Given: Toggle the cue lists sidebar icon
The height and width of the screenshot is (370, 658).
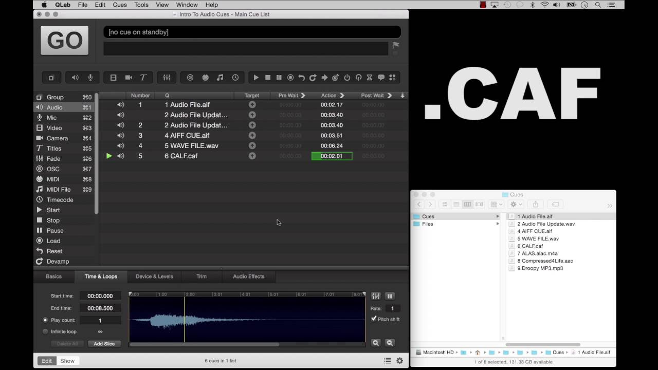Looking at the screenshot, I should [x=388, y=361].
